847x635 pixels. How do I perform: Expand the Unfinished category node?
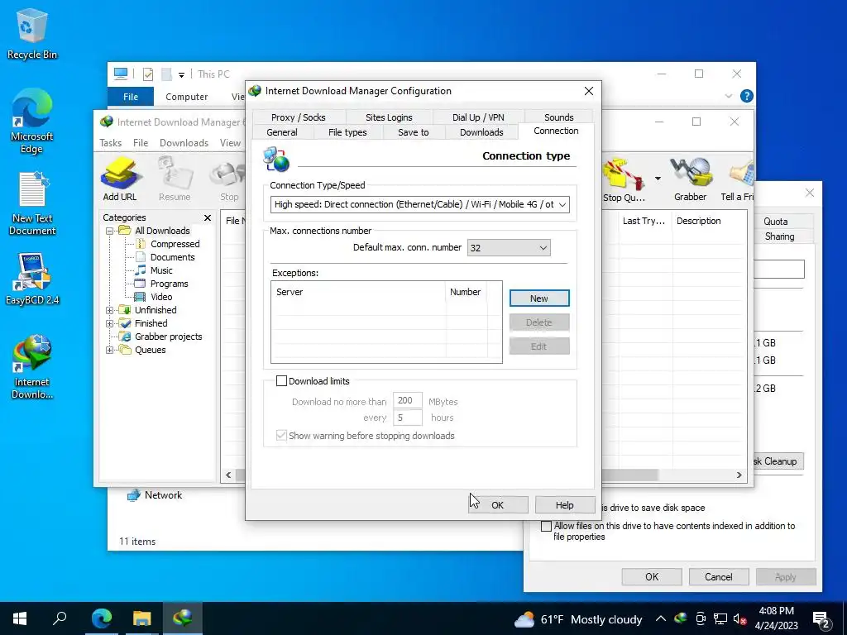pyautogui.click(x=110, y=311)
